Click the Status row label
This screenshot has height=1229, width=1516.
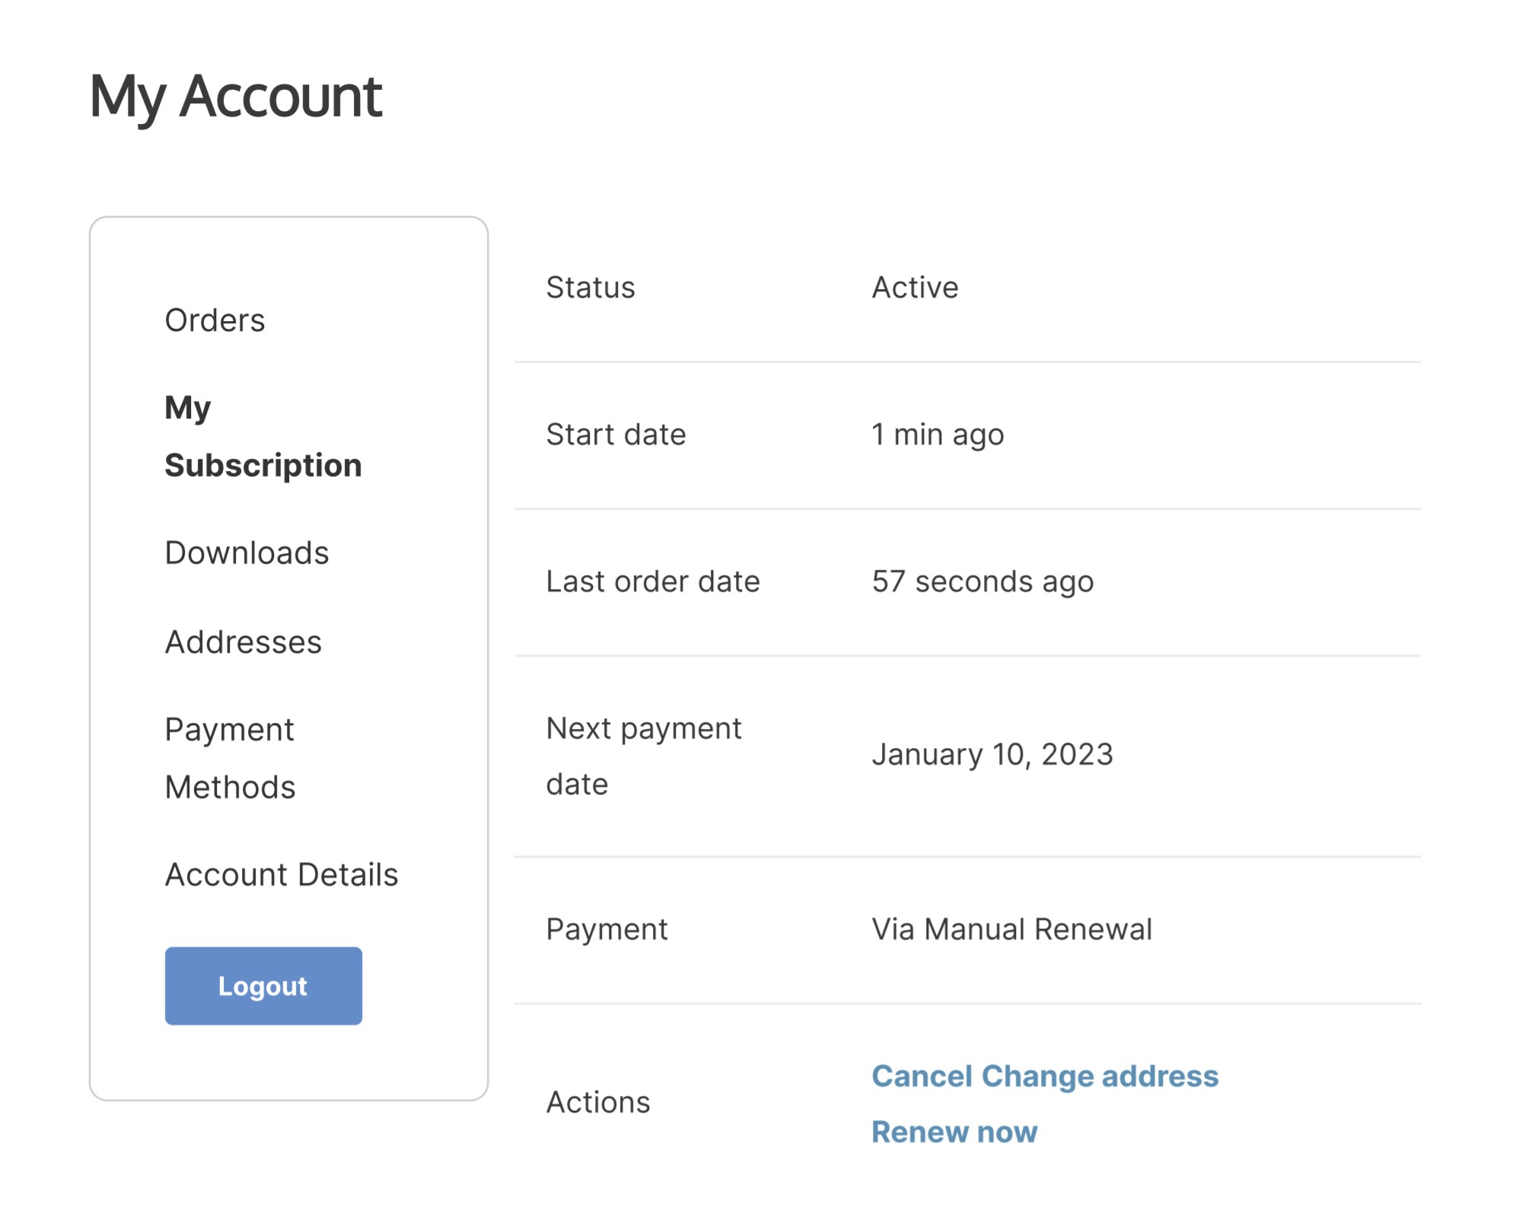tap(590, 288)
